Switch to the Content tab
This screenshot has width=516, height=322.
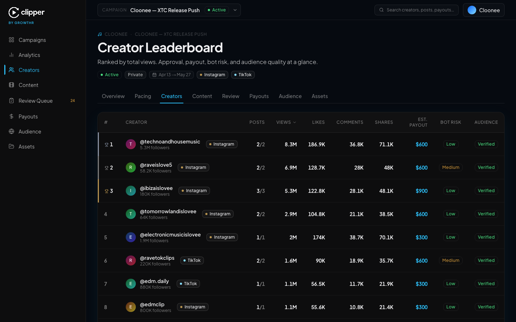click(x=202, y=96)
